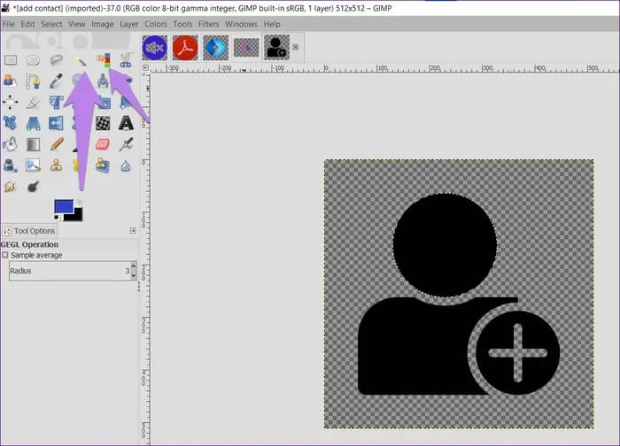
Task: Select the Rectangle Select tool
Action: point(11,60)
